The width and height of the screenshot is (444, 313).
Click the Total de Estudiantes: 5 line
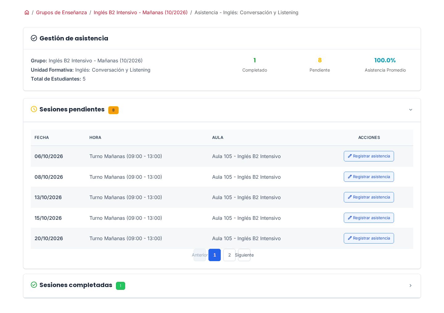tap(58, 79)
